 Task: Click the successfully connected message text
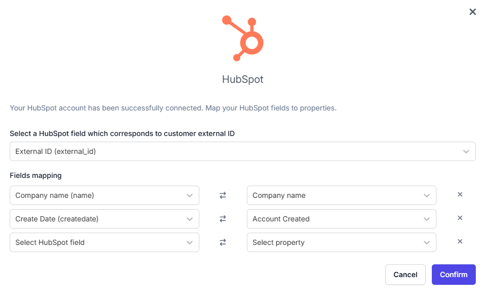click(173, 108)
